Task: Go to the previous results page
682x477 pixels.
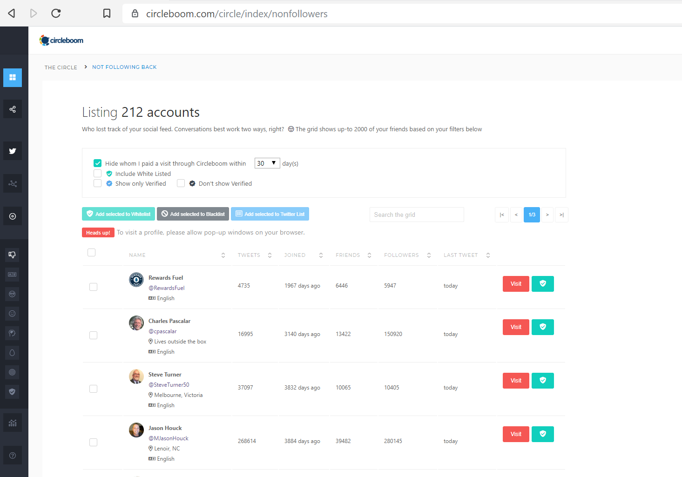Action: [516, 215]
